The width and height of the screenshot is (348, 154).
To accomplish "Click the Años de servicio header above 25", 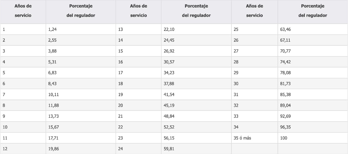I will (254, 11).
